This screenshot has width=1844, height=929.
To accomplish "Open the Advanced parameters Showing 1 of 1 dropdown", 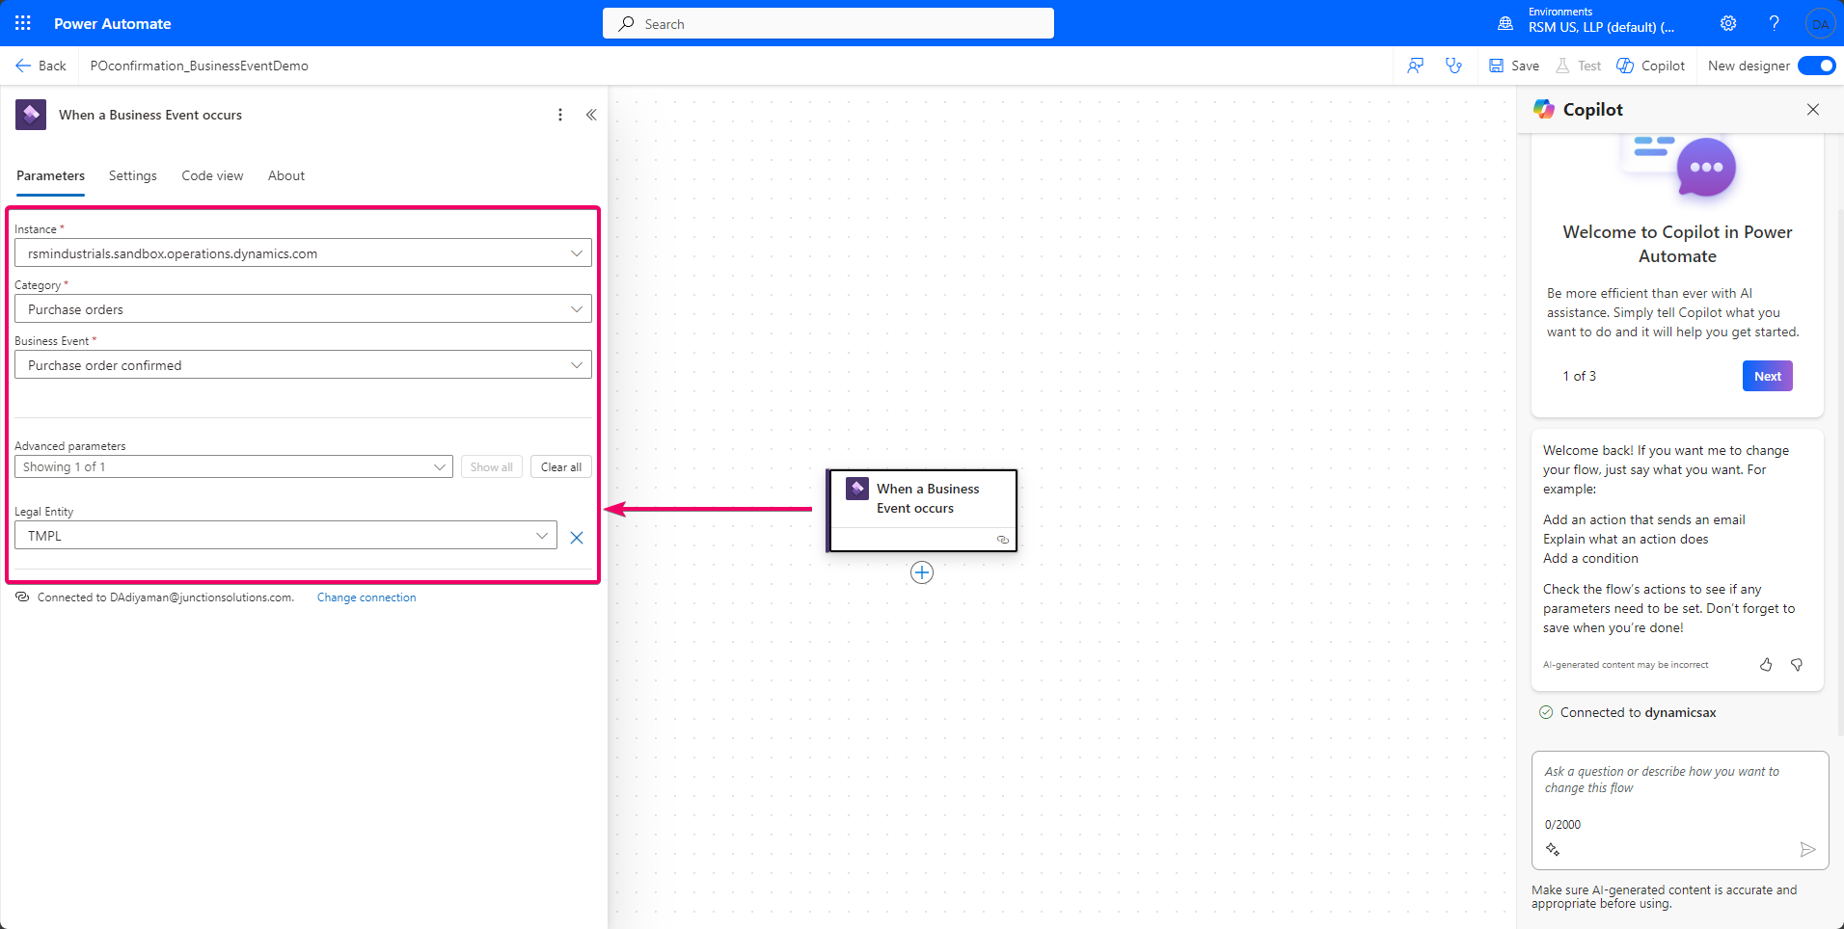I will click(233, 466).
